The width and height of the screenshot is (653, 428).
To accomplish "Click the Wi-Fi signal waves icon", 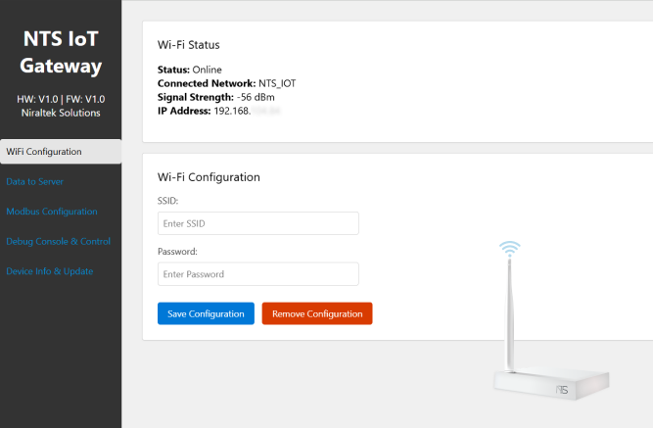I will [x=509, y=249].
